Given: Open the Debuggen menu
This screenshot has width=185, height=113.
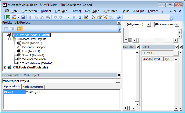Looking at the screenshot, I should pyautogui.click(x=92, y=11).
